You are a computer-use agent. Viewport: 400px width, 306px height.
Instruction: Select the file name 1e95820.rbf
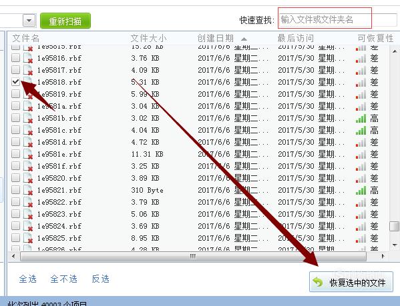59,178
